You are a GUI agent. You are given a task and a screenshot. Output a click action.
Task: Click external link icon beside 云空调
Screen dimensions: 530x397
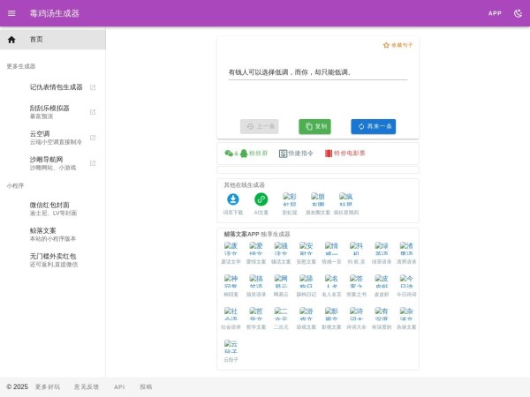pos(93,138)
